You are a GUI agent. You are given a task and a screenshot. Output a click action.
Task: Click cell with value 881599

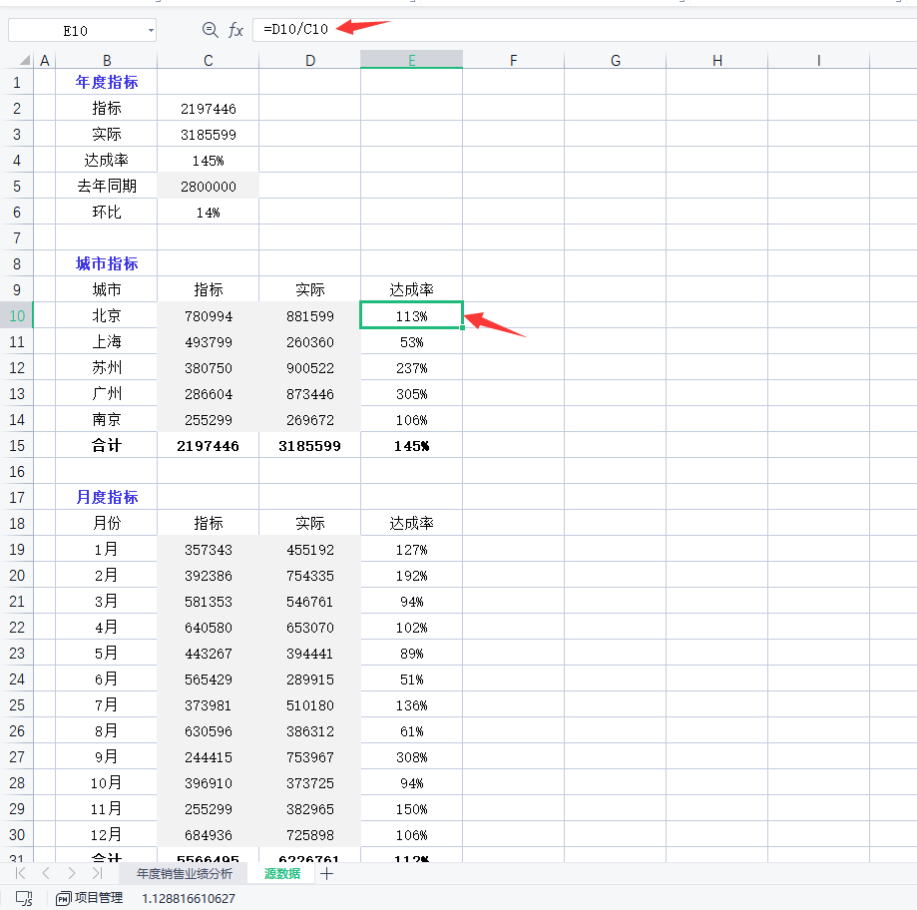tap(310, 316)
